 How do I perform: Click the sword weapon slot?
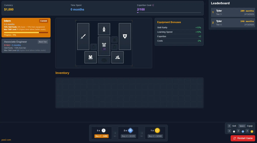83,37
